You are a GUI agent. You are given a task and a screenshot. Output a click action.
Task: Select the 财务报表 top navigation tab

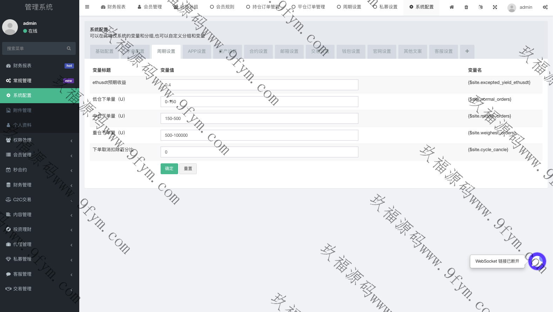click(x=113, y=7)
